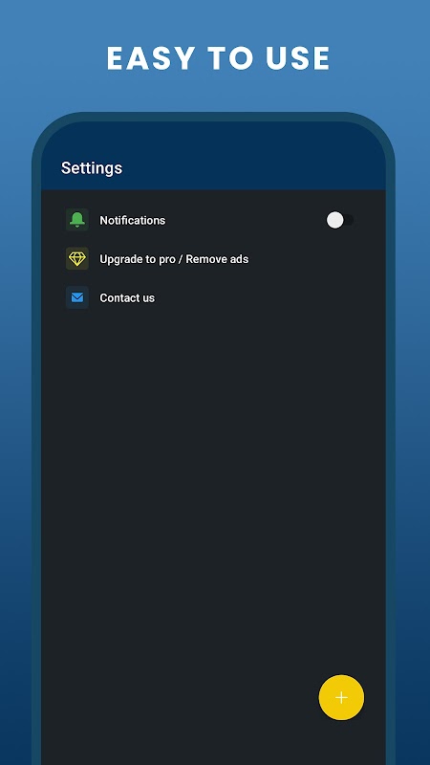Click the "EASY TO USE" heading
Screen dimensions: 430x765
pos(218,58)
